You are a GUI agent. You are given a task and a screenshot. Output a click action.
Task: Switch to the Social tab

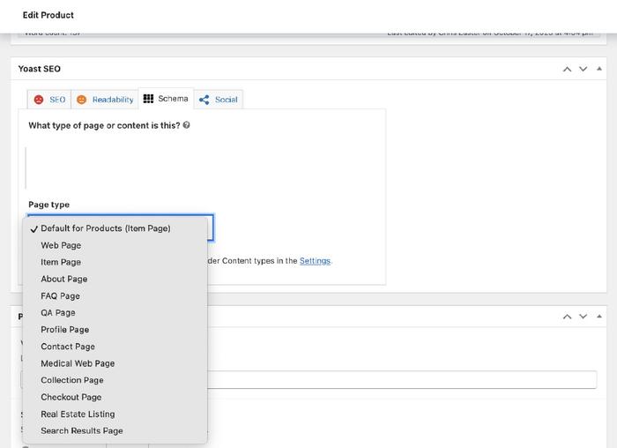(219, 100)
